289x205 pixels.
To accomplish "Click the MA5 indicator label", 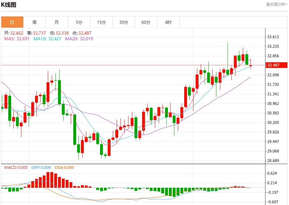I will [17, 39].
